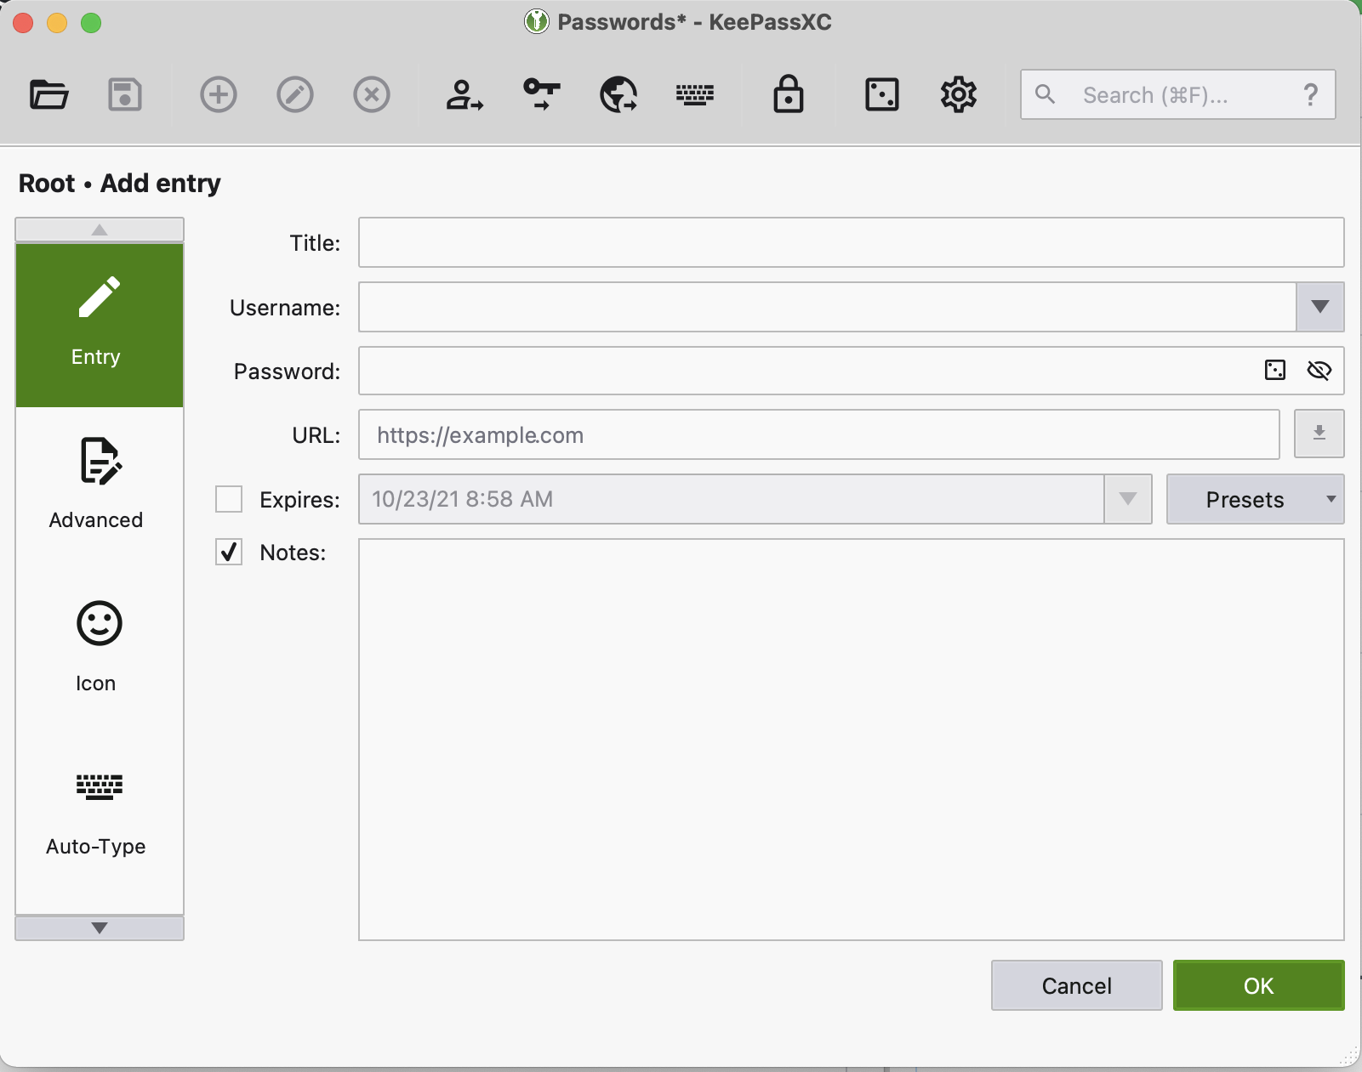Click into the Username field
This screenshot has width=1362, height=1072.
tap(828, 307)
